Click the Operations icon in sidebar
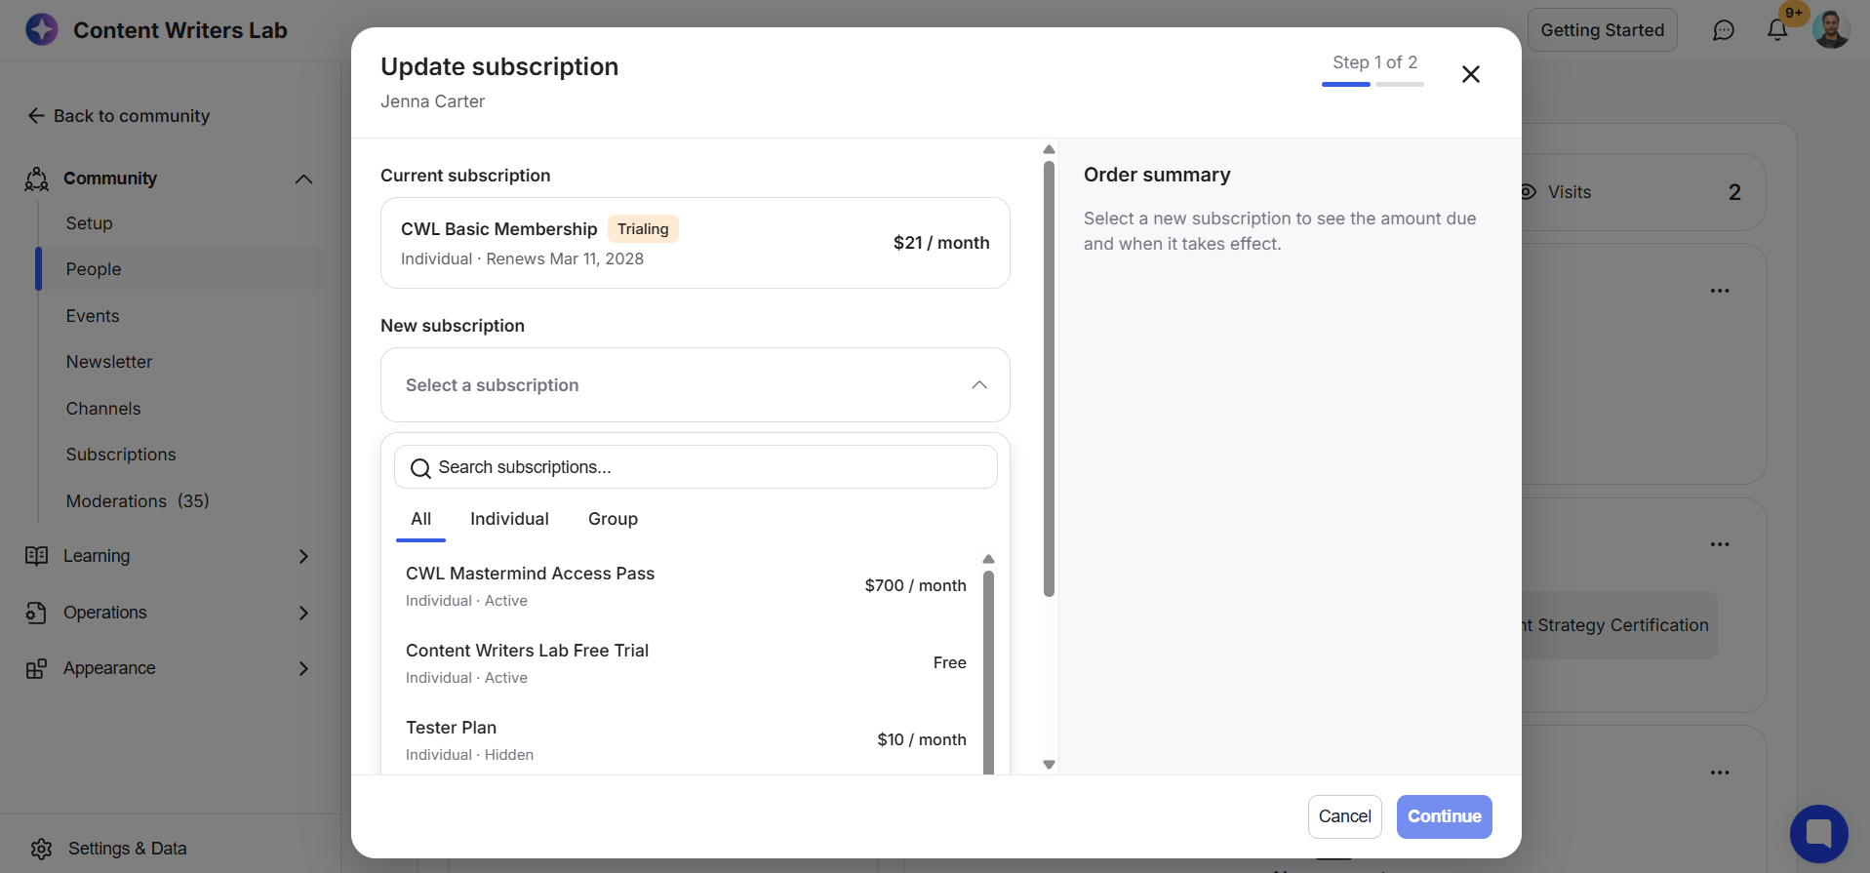1870x873 pixels. click(37, 613)
